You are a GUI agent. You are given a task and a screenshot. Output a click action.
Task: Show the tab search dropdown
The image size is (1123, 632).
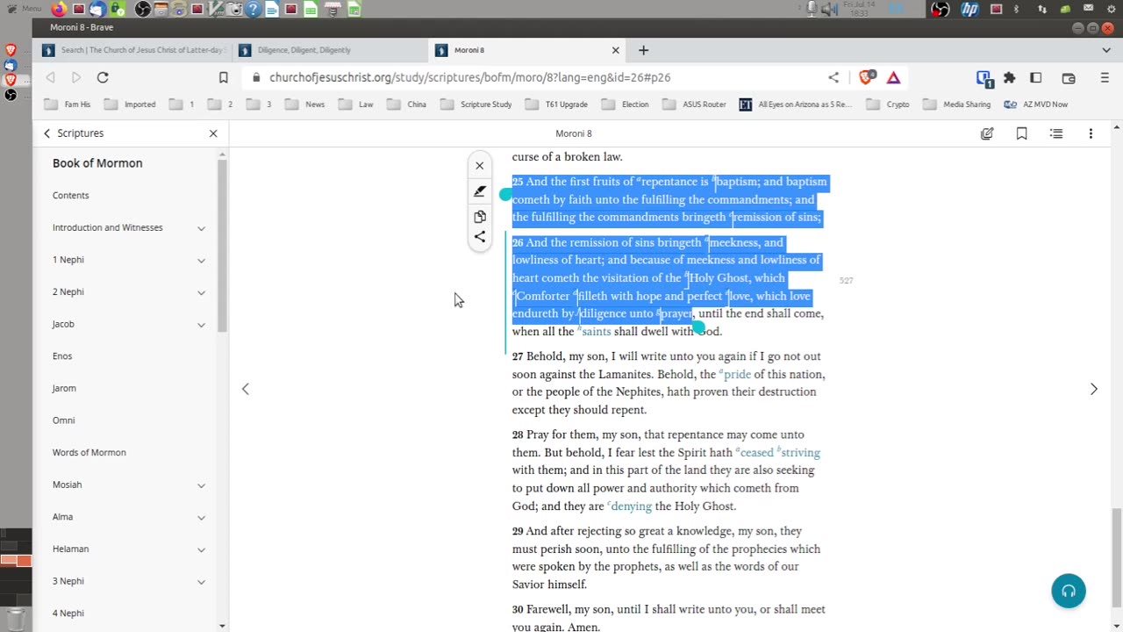[1106, 50]
